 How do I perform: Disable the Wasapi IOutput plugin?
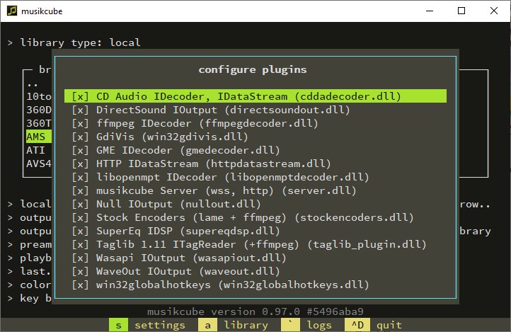pos(80,258)
